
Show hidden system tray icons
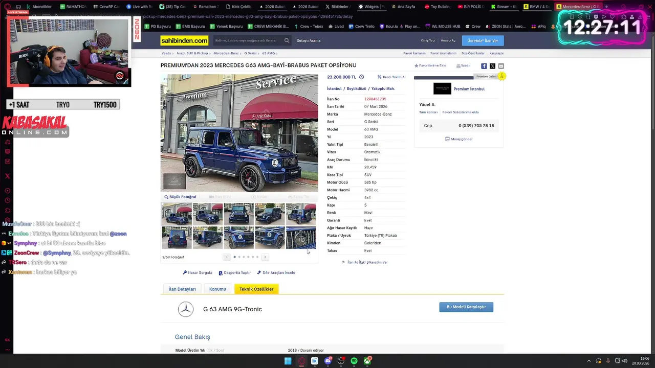(588, 361)
